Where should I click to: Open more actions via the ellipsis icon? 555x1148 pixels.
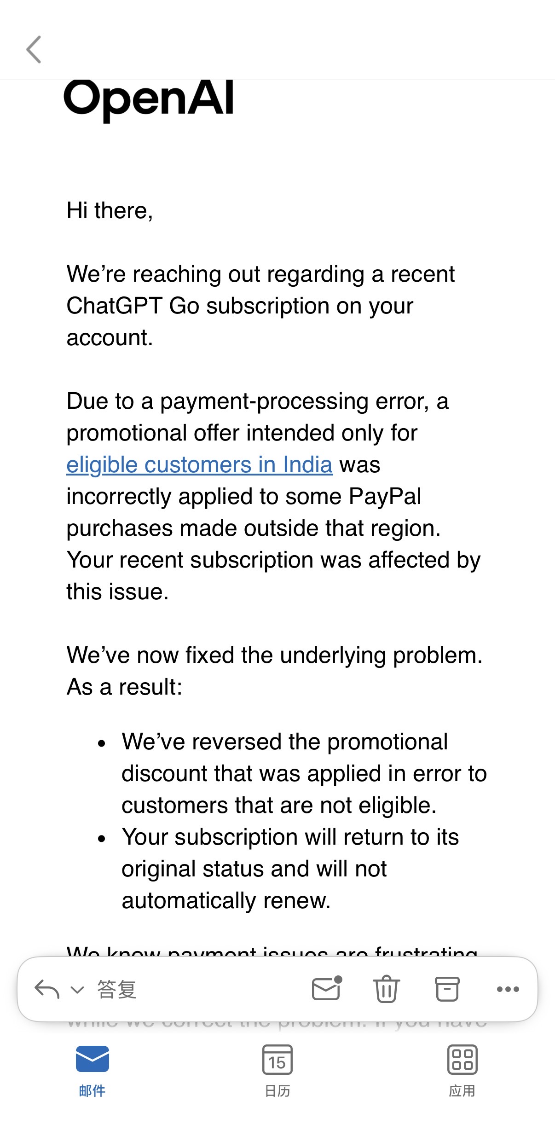[508, 989]
